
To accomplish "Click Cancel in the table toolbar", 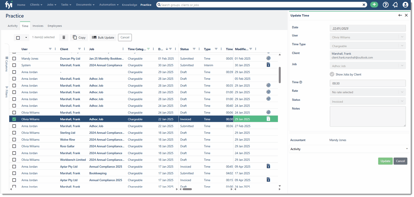I will (125, 38).
